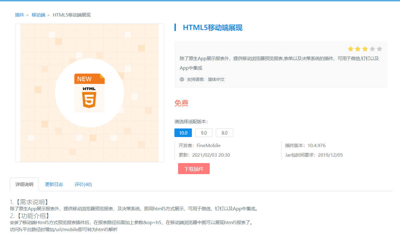Select compatible version 8.0
Image resolution: width=400 pixels, height=233 pixels.
pos(224,133)
